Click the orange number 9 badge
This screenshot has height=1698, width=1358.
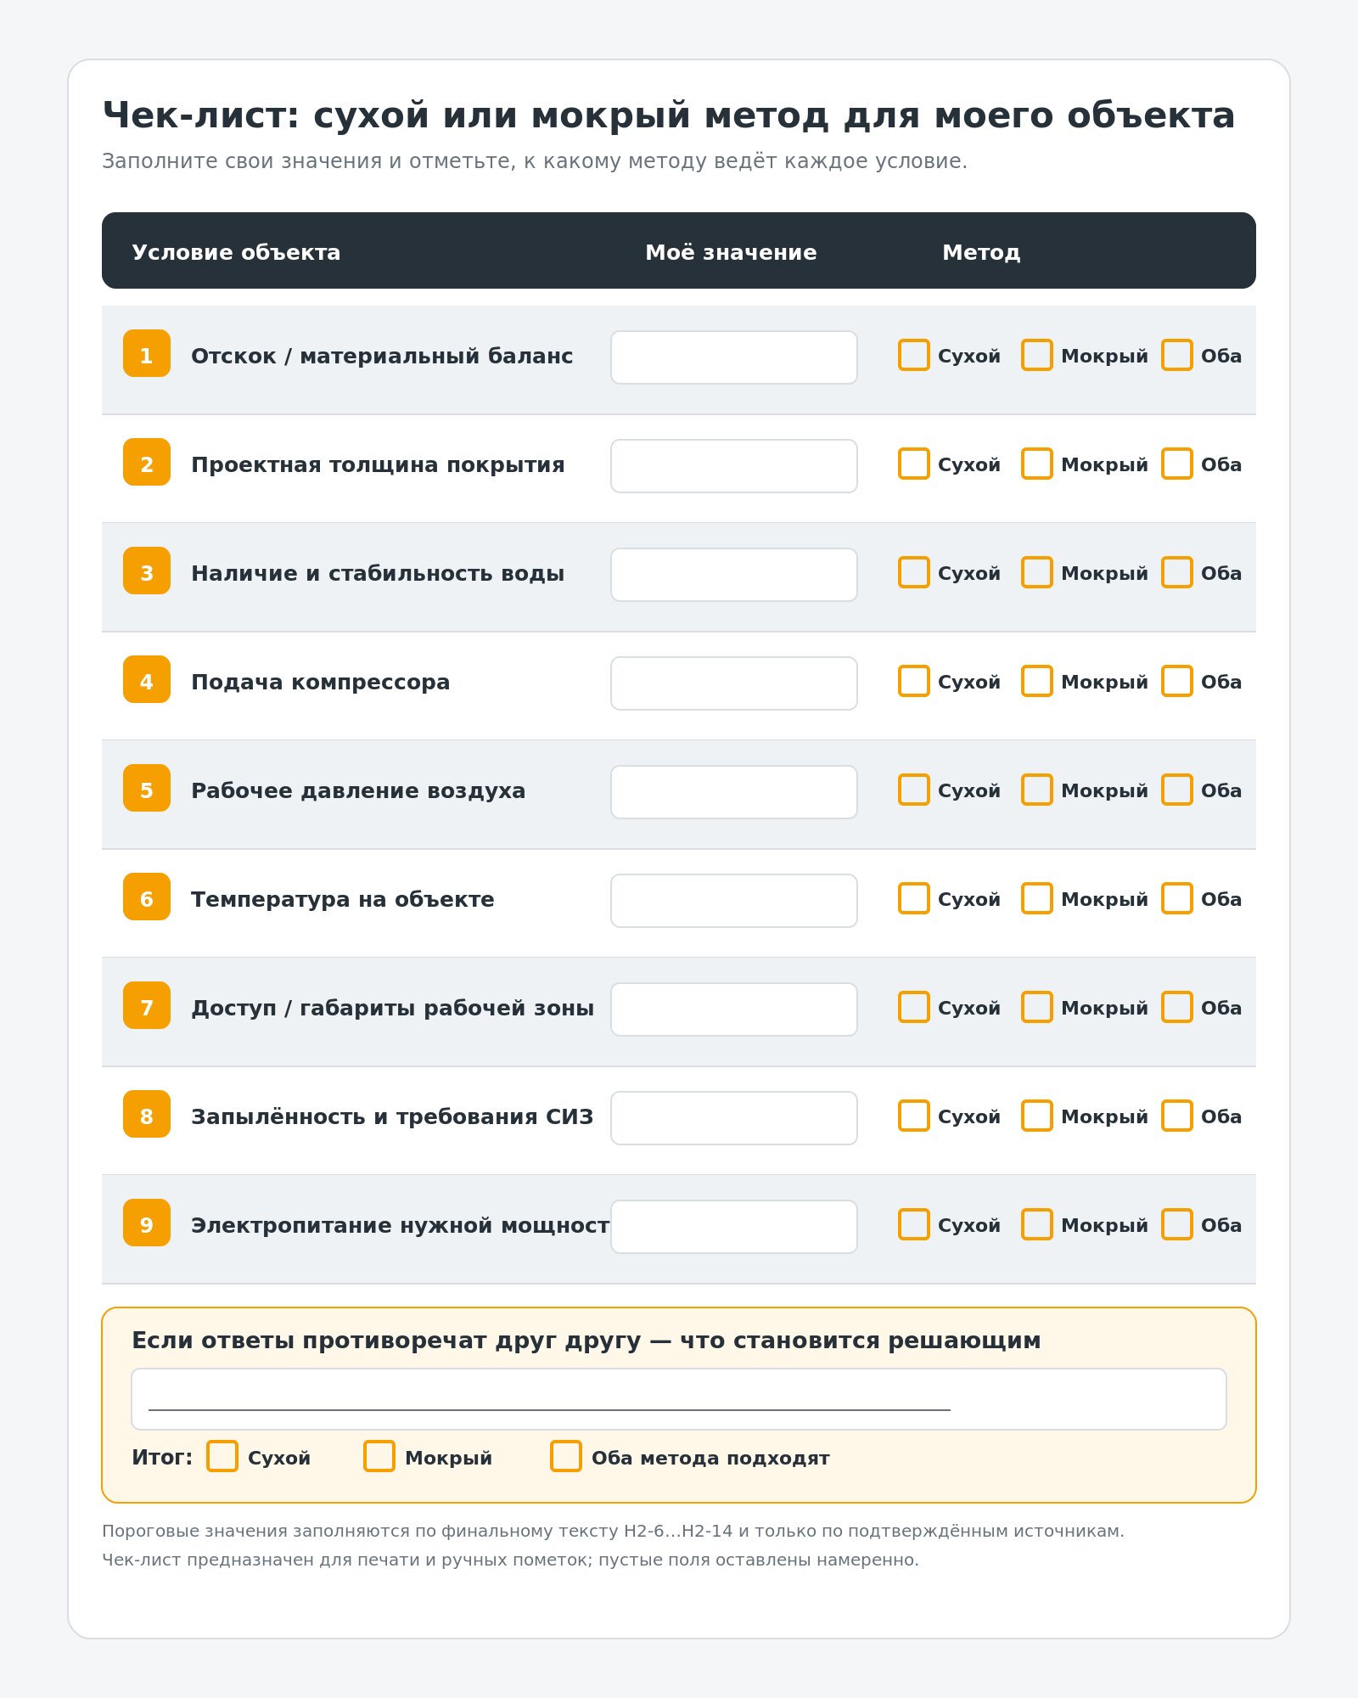(x=147, y=1223)
